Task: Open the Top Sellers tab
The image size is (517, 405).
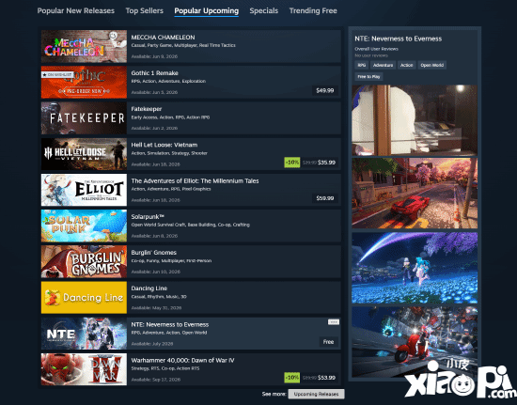Action: tap(145, 11)
